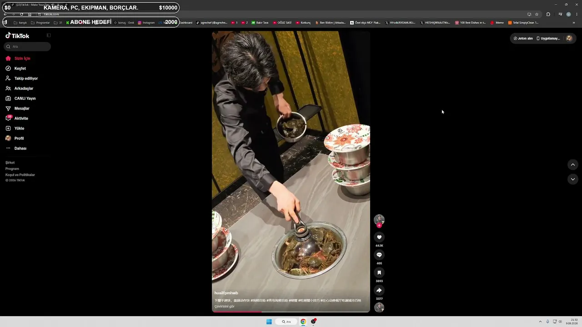
Task: Open Chrome media control icon
Action: click(560, 15)
